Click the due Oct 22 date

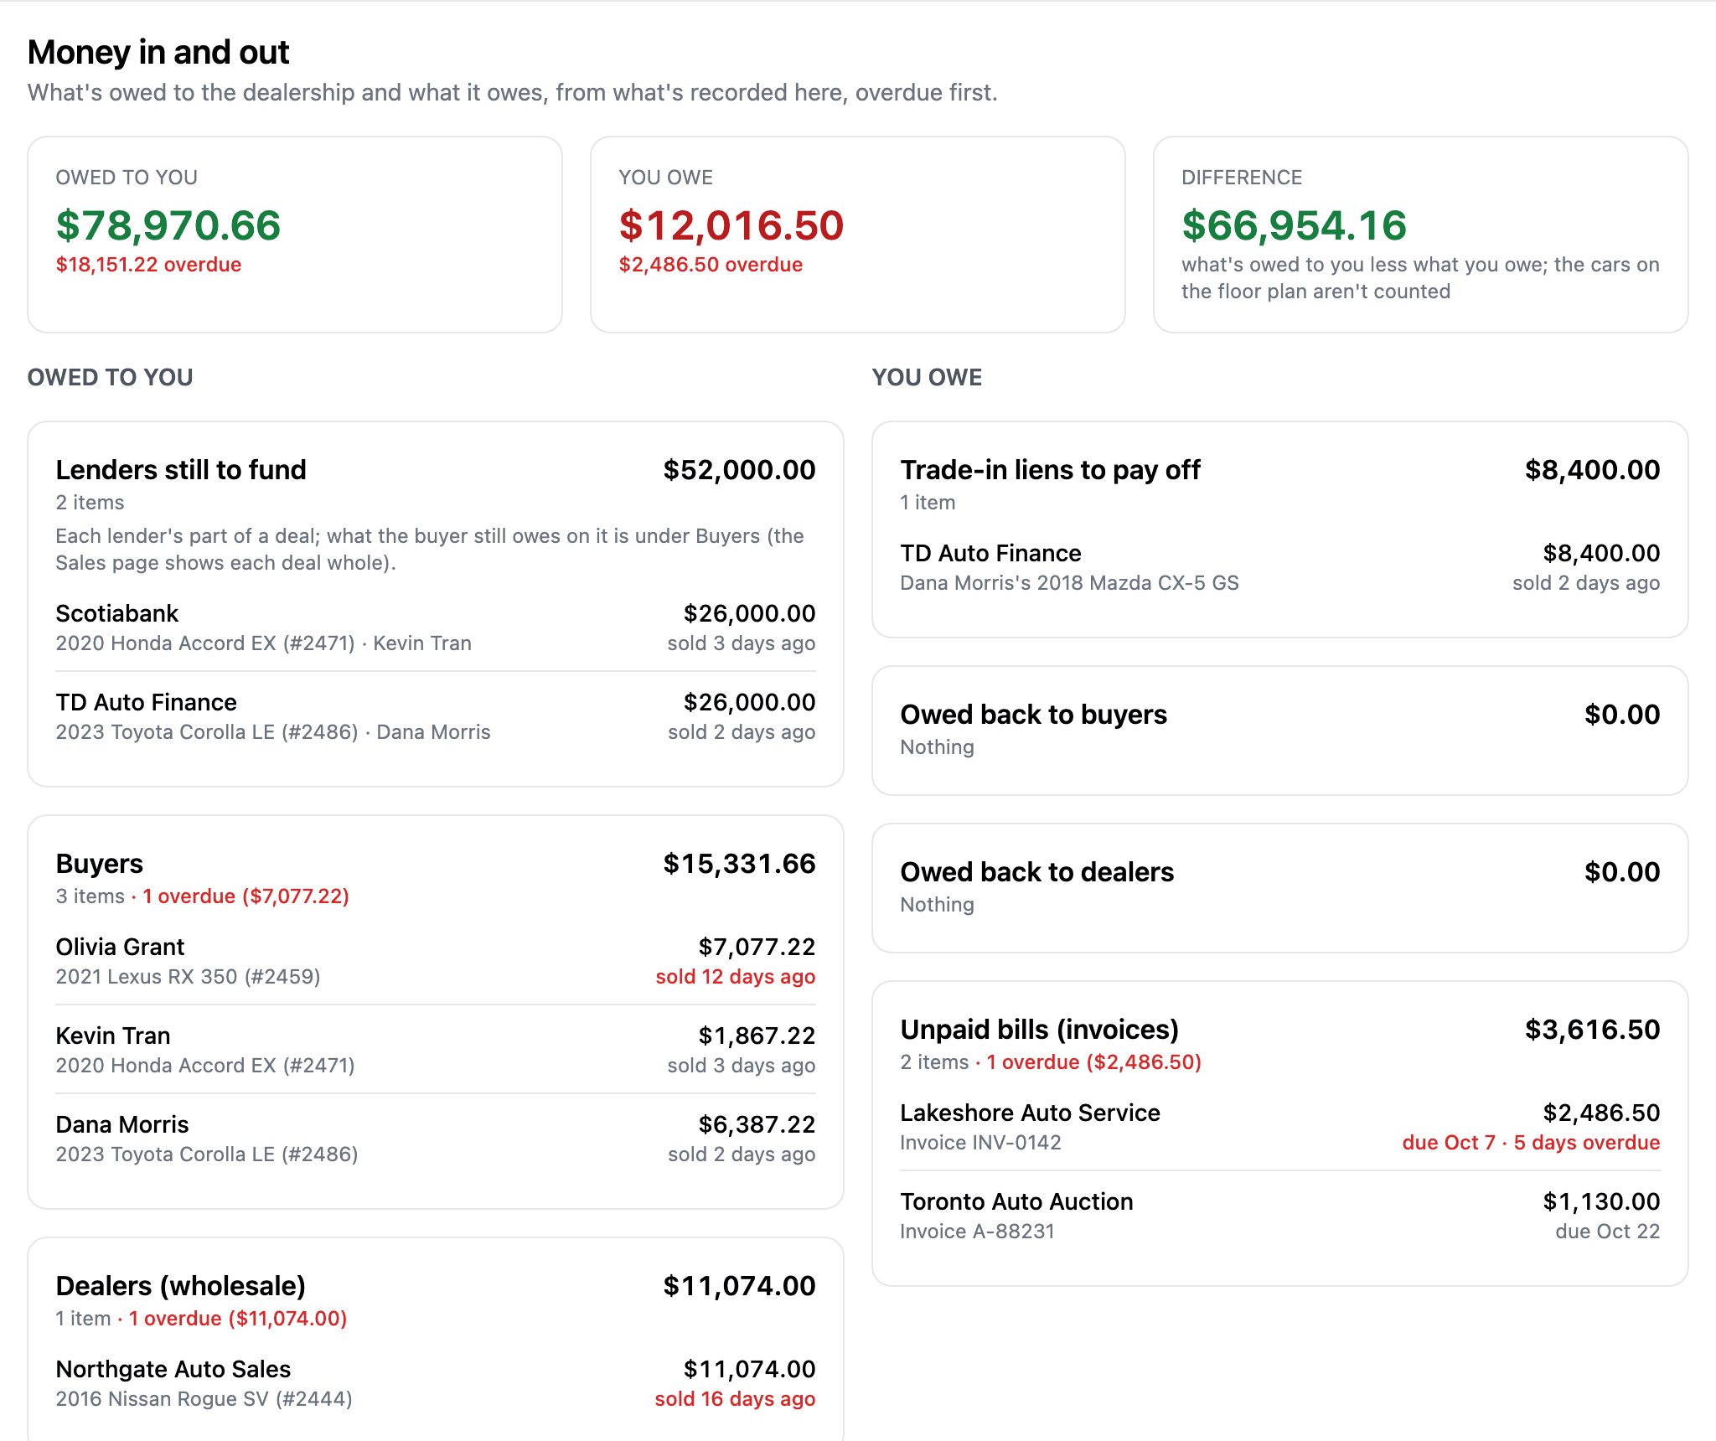1607,1232
